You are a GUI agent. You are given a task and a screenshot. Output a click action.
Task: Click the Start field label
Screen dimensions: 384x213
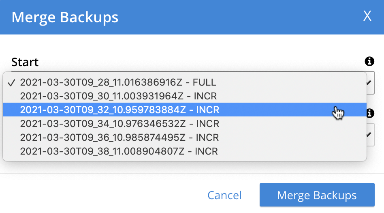pyautogui.click(x=25, y=62)
